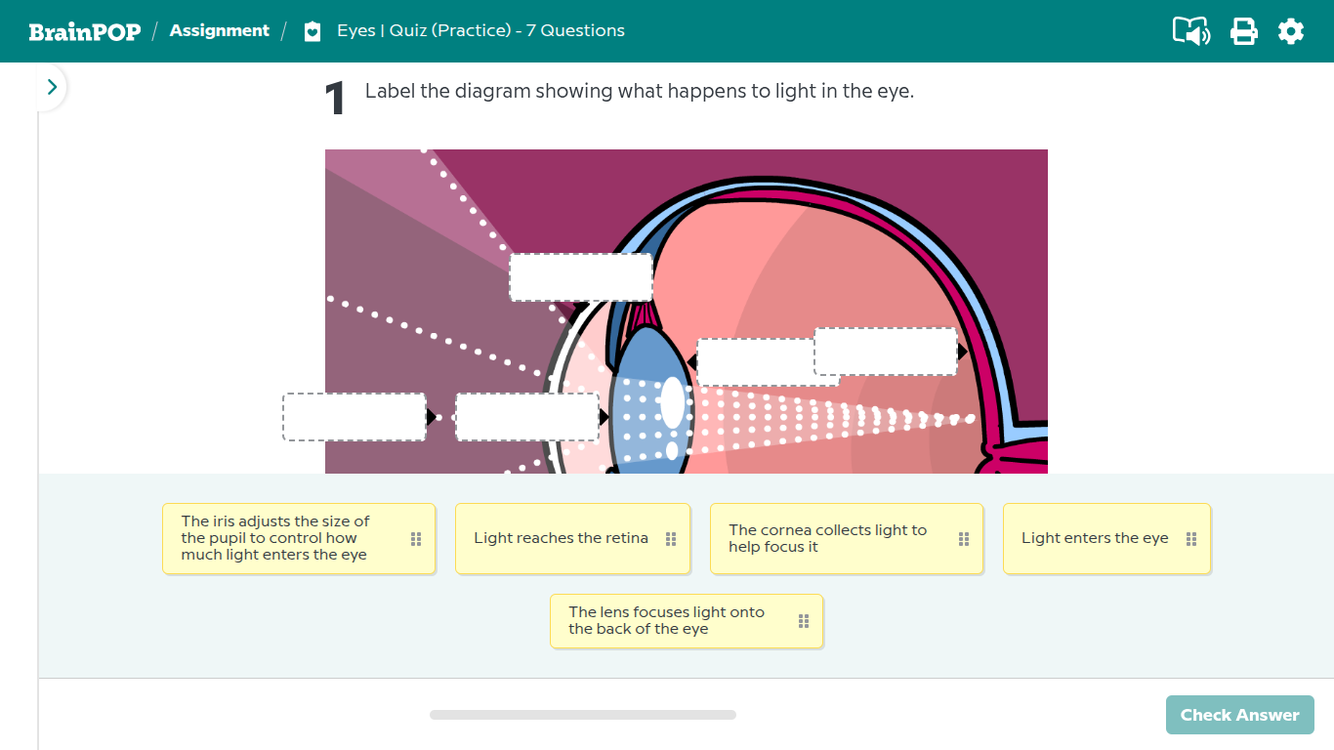Grab the handle on the iris answer card
Viewport: 1334px width, 750px height.
point(414,537)
